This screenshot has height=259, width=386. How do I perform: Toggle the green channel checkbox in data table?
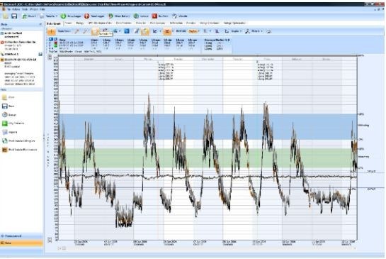pos(56,45)
